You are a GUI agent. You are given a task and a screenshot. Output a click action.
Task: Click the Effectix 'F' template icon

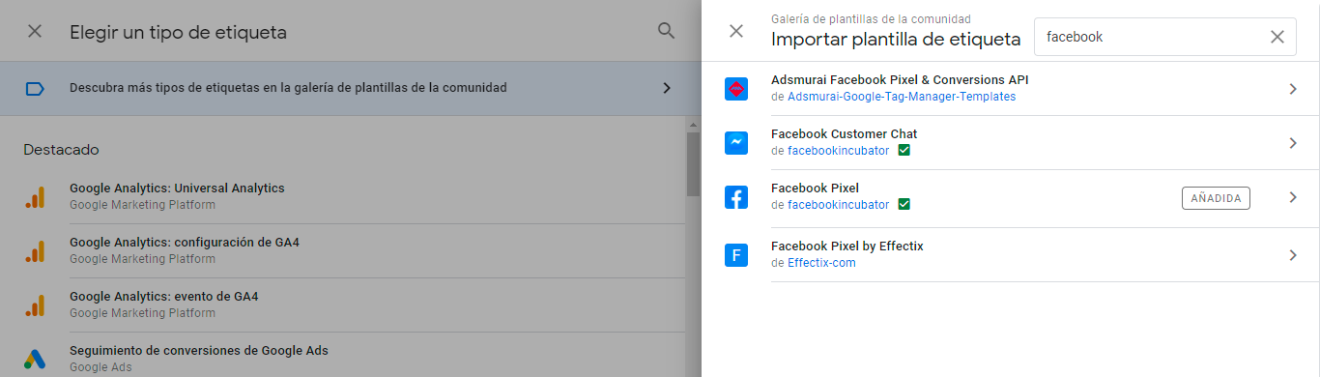tap(736, 255)
